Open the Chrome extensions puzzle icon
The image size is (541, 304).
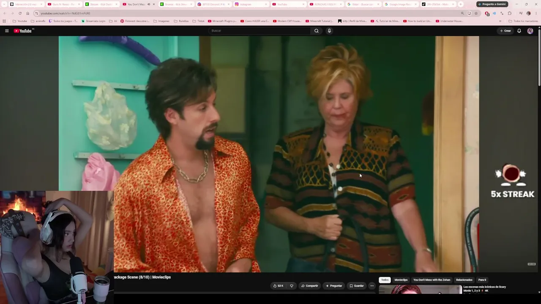(509, 13)
